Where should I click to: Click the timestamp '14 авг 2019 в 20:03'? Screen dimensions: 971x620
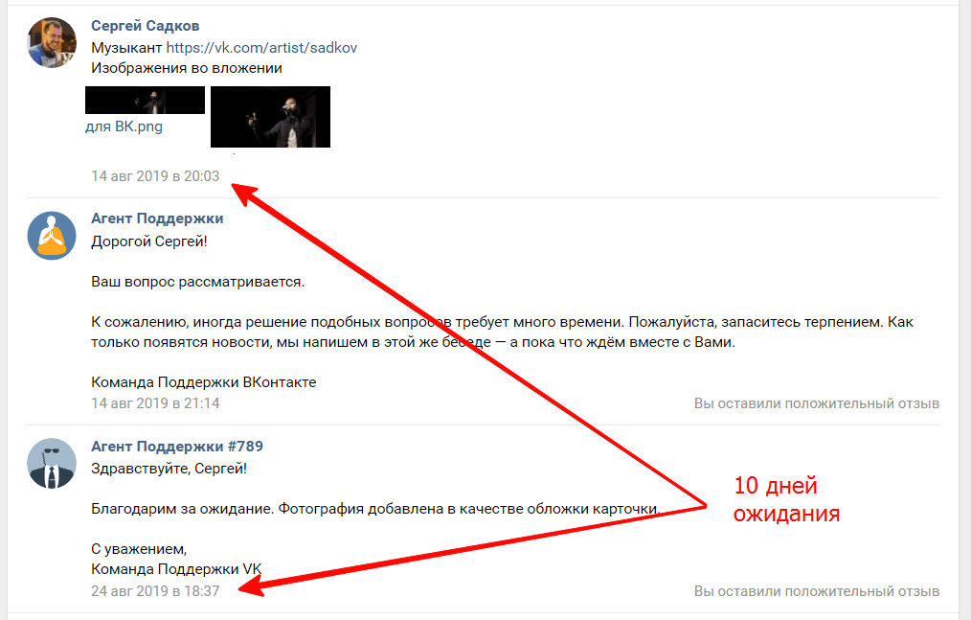pos(155,176)
